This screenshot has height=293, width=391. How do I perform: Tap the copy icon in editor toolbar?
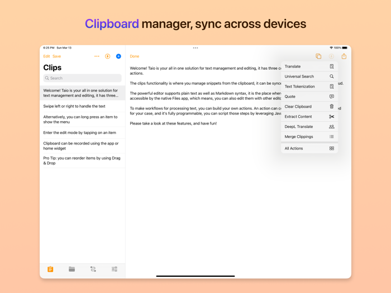tap(318, 56)
